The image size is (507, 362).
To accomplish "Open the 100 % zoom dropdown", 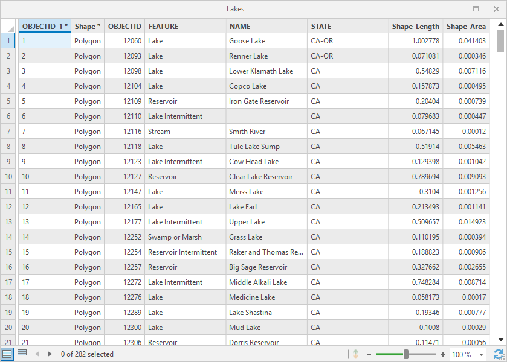I will pyautogui.click(x=482, y=355).
